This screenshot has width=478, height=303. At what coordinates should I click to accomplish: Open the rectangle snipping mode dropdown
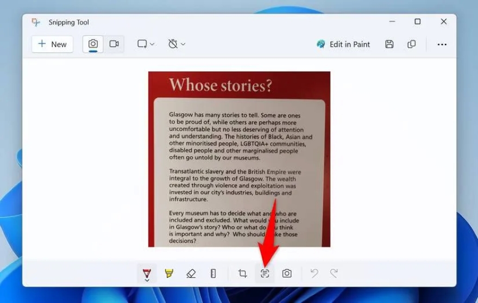pos(146,44)
